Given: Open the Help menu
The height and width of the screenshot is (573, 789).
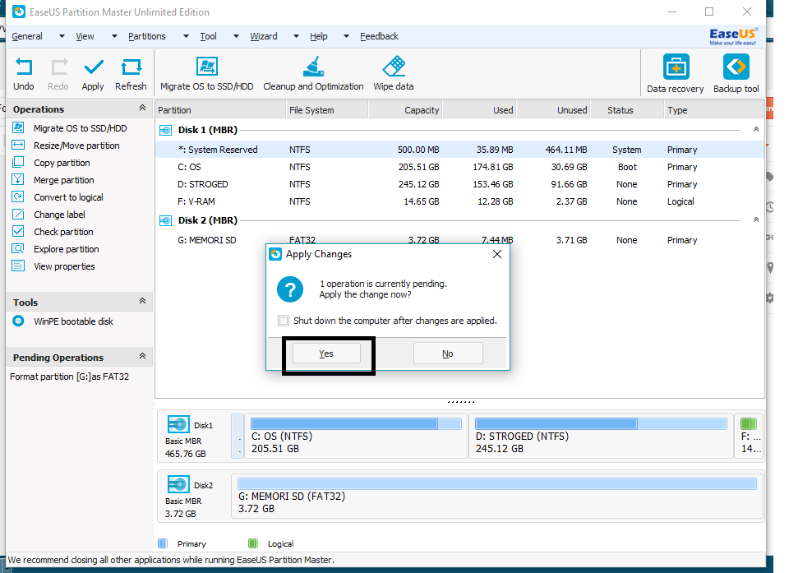Looking at the screenshot, I should [319, 36].
